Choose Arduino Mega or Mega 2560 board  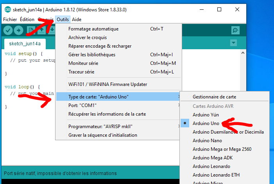(222, 149)
